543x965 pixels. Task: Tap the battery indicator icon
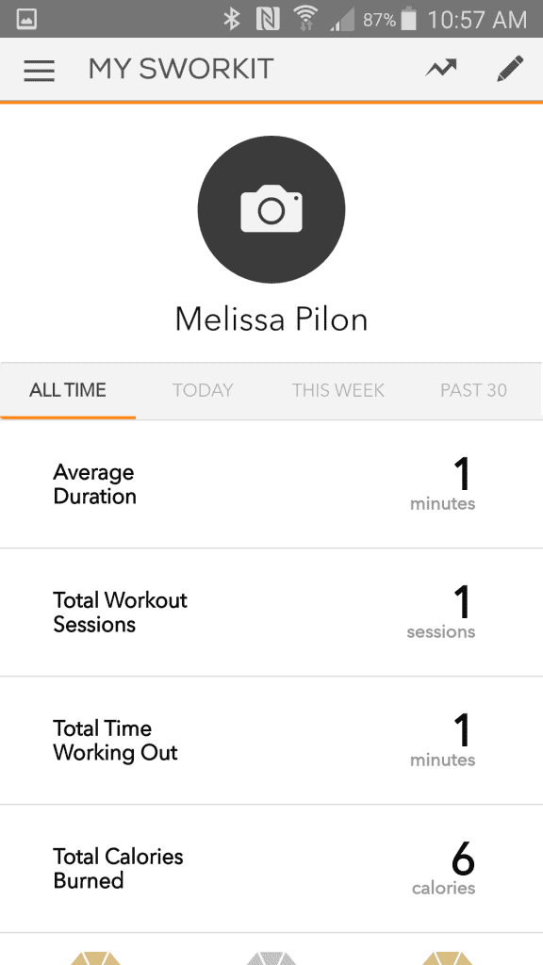click(x=409, y=19)
